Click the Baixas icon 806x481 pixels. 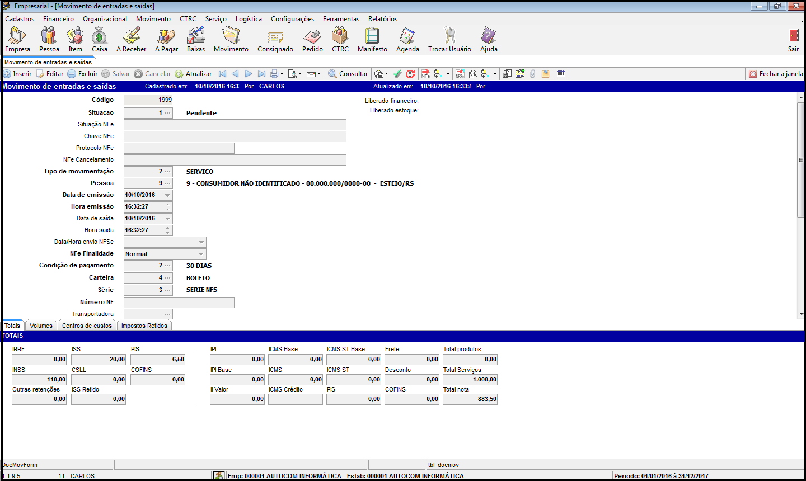[x=196, y=39]
